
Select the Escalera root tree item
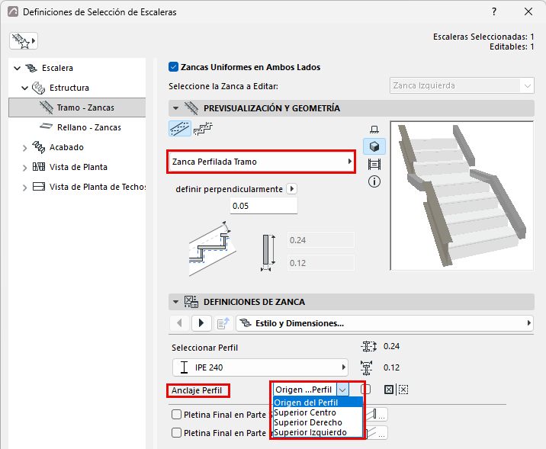[57, 68]
